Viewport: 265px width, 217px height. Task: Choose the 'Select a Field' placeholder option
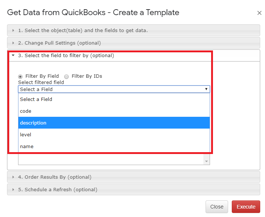[114, 99]
